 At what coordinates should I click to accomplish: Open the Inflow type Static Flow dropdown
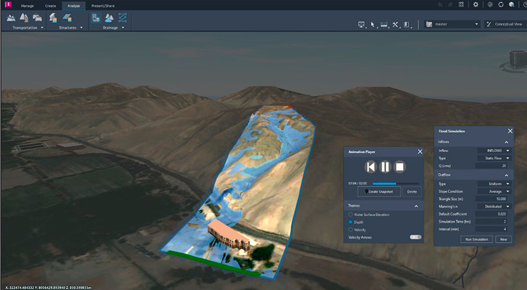click(494, 159)
